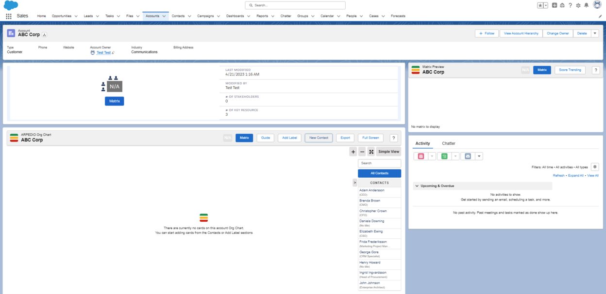The height and width of the screenshot is (294, 606).
Task: Click the fit-to-screen arrows icon
Action: click(371, 152)
